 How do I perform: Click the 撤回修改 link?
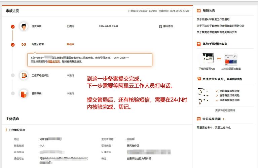click(168, 26)
